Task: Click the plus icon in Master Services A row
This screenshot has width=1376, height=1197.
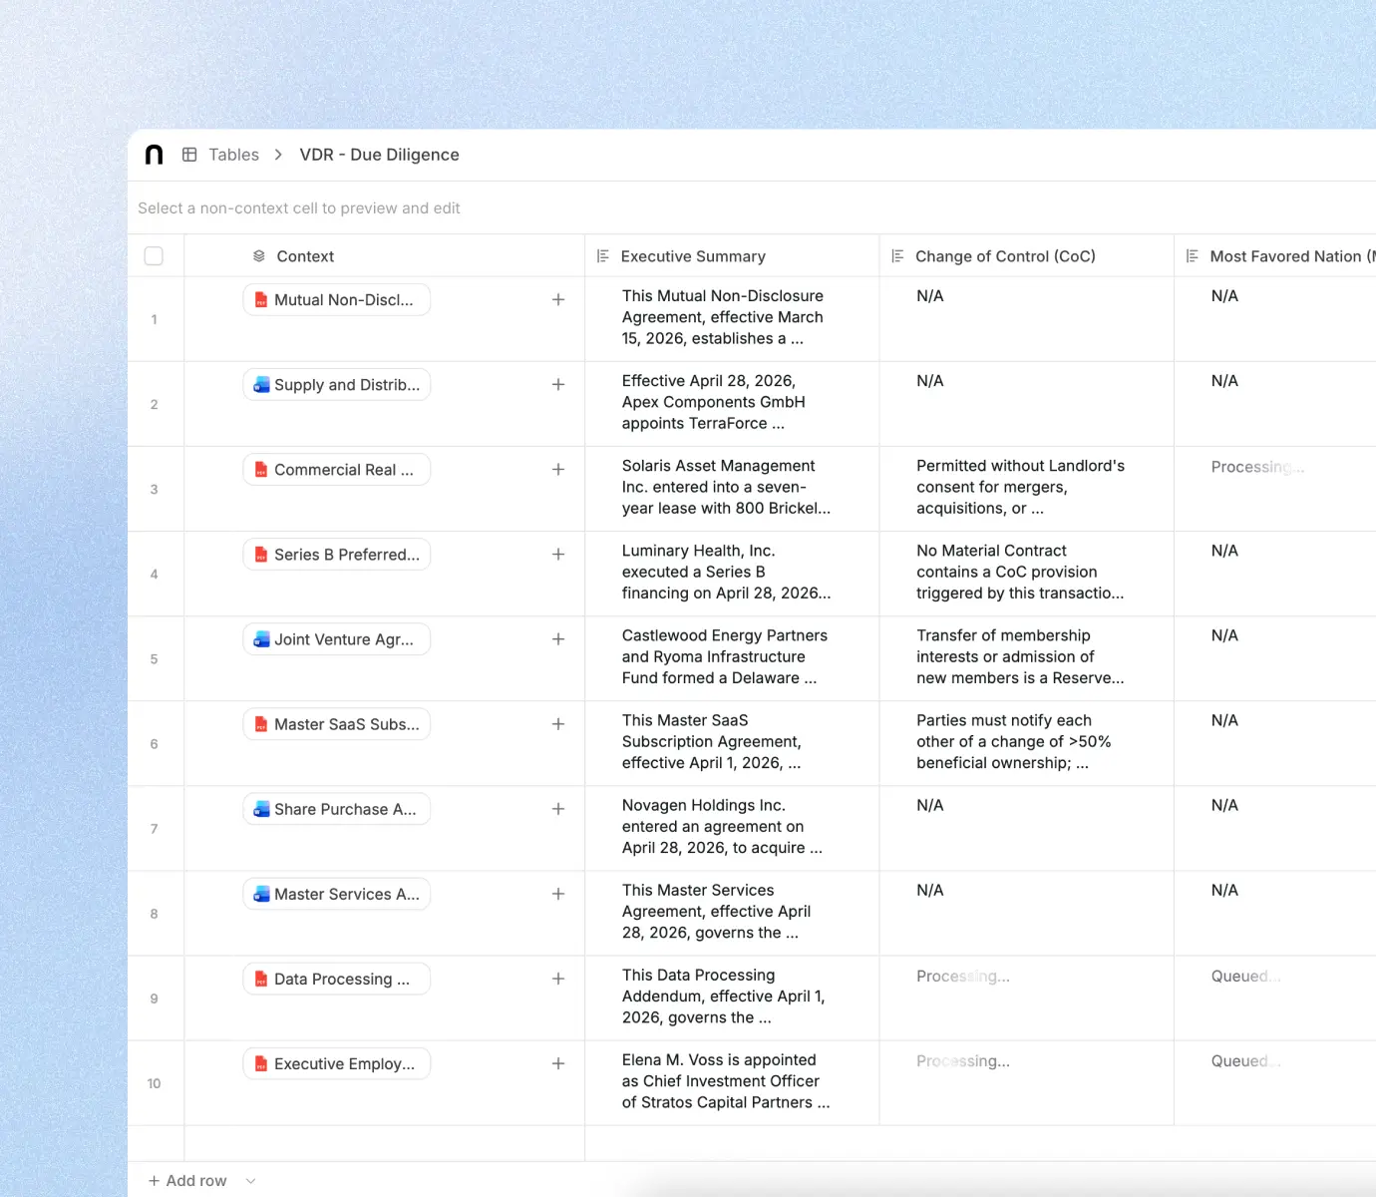Action: click(558, 894)
